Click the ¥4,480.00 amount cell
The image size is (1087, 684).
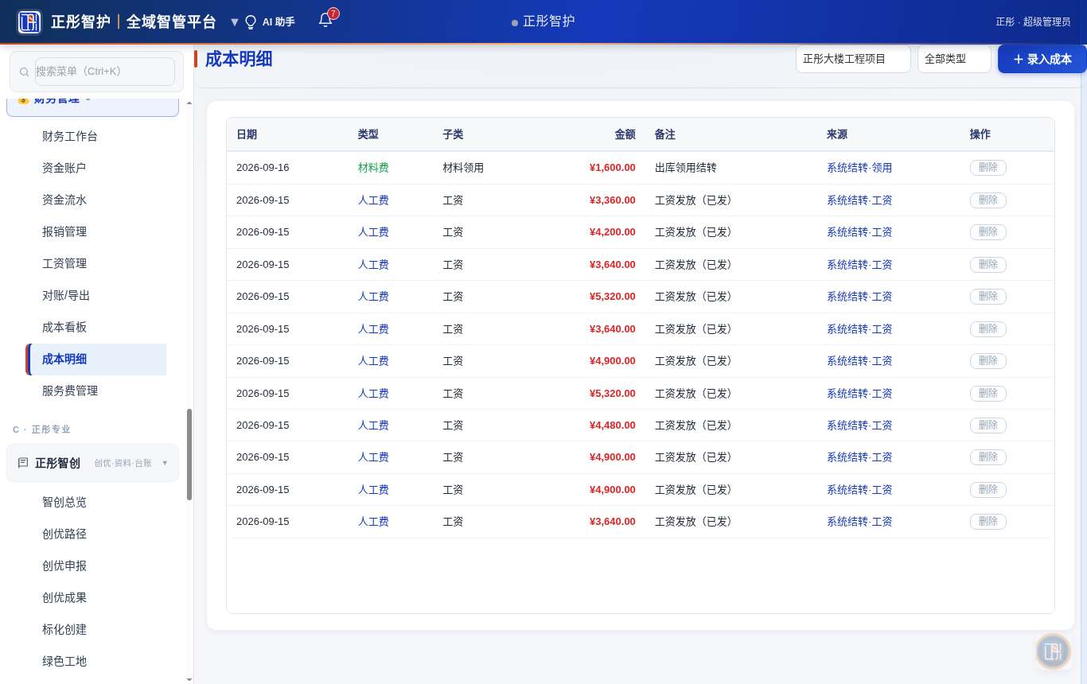[x=613, y=426]
